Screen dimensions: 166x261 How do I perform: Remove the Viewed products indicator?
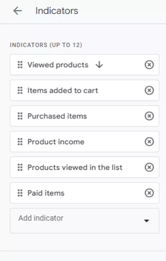point(149,65)
